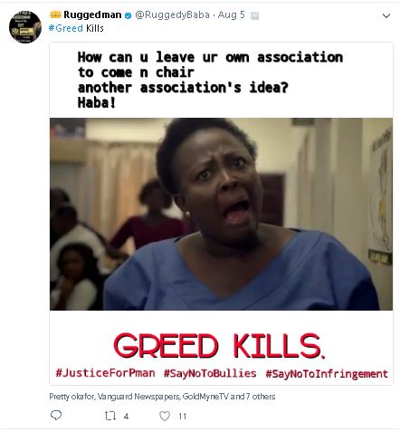Click the @RuggedyBaba handle
The width and height of the screenshot is (400, 432).
pyautogui.click(x=172, y=14)
